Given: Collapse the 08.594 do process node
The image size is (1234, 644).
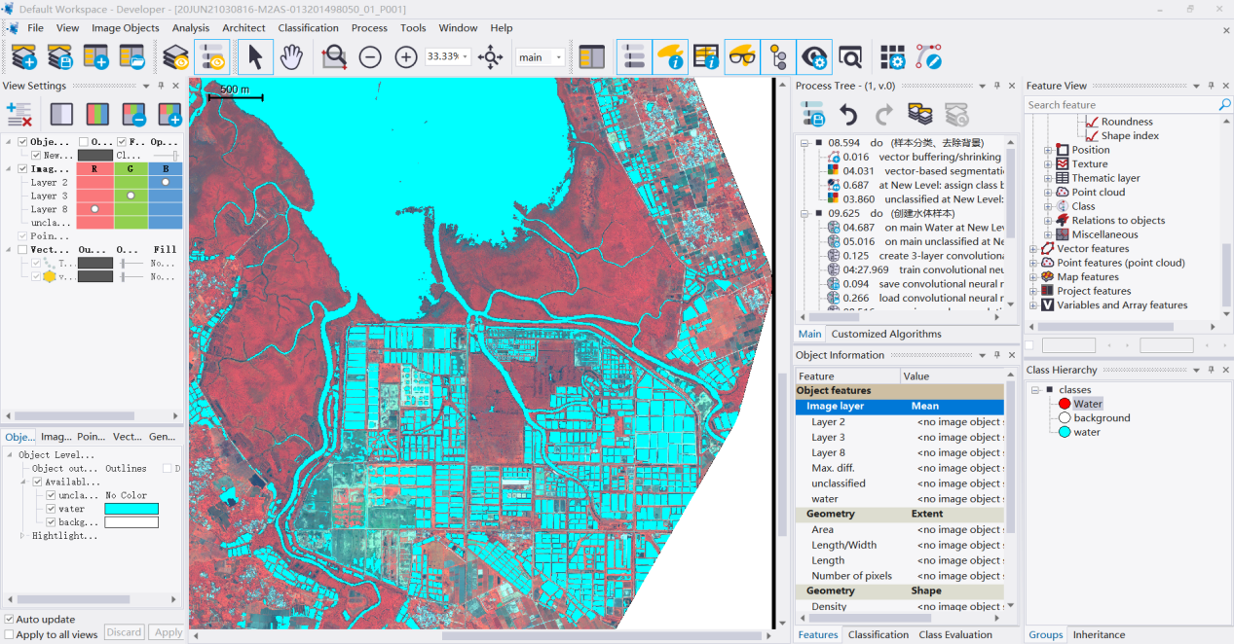Looking at the screenshot, I should pyautogui.click(x=805, y=143).
